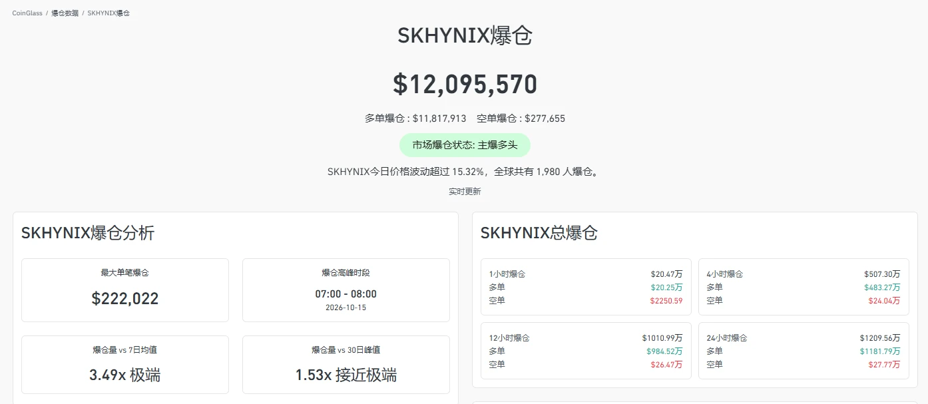Click the 12小时爆仓 label
Screen dimensions: 928x404
(509, 338)
